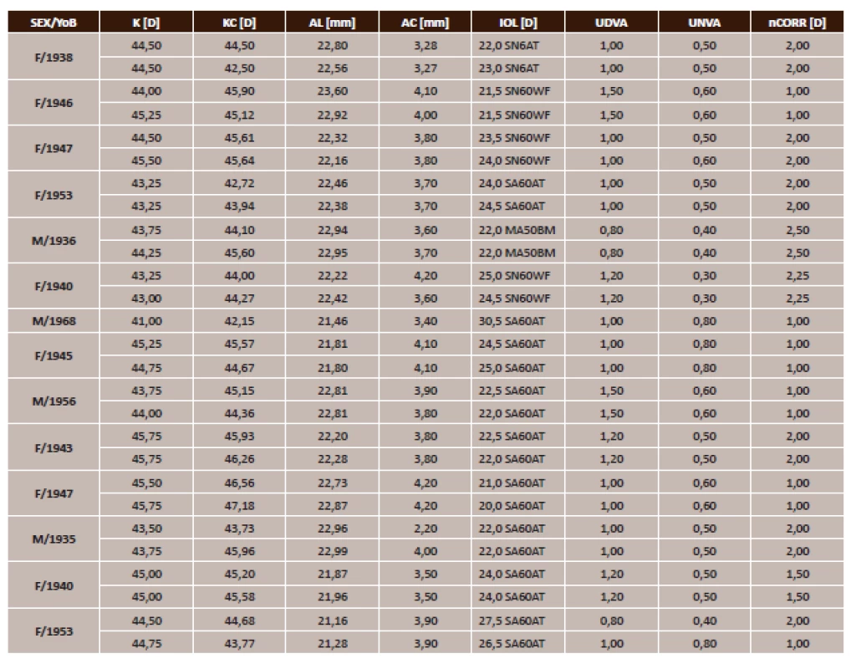This screenshot has width=861, height=669.
Task: Click the AC value 3,27
Action: point(425,68)
